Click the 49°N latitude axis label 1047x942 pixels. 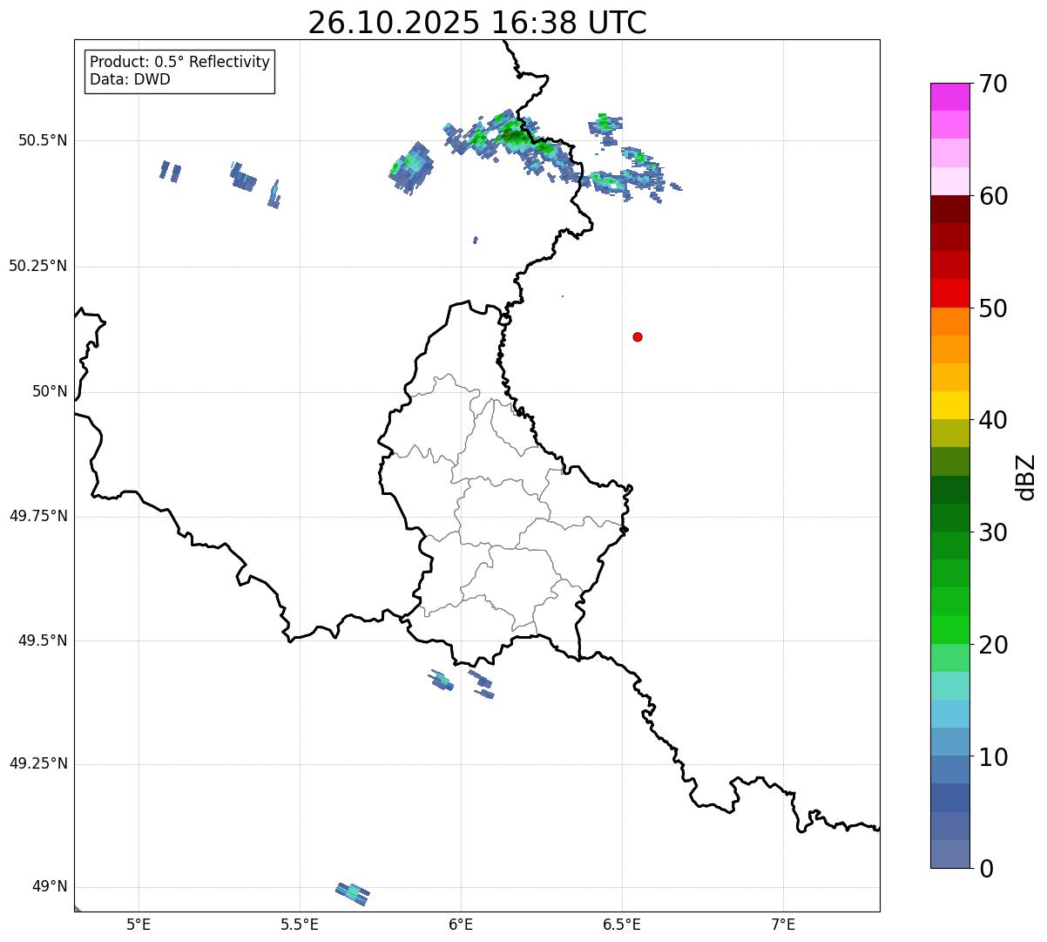pos(50,887)
